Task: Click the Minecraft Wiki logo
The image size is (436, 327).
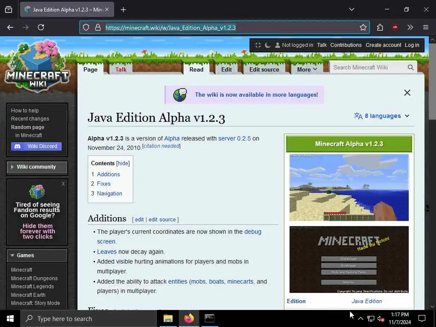Action: click(37, 67)
